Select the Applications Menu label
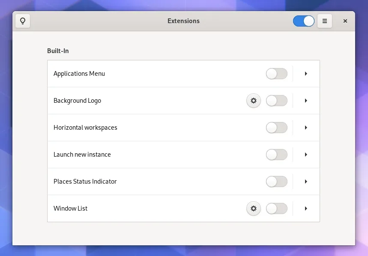Image resolution: width=368 pixels, height=256 pixels. [x=79, y=74]
